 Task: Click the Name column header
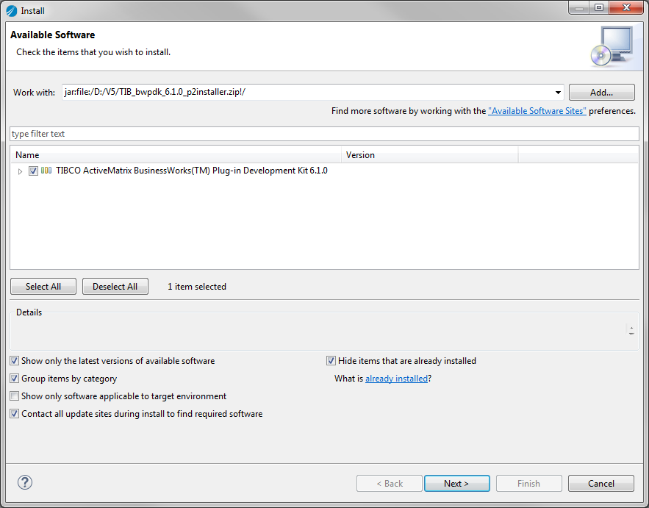coord(176,155)
